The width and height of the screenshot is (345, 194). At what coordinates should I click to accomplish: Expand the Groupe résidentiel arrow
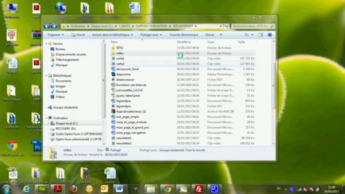[x=46, y=107]
